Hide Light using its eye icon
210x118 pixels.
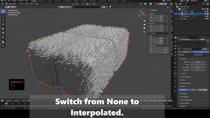click(x=205, y=19)
